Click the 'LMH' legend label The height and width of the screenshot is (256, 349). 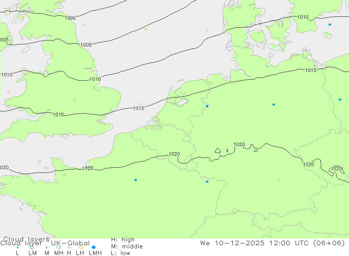(95, 253)
